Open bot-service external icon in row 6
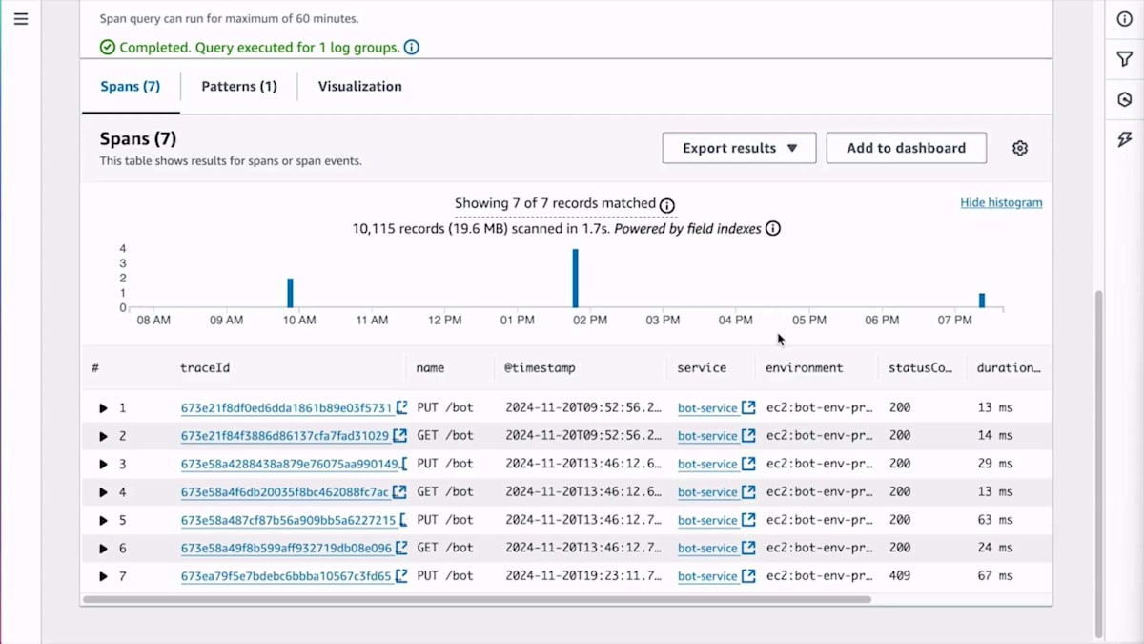 (748, 548)
